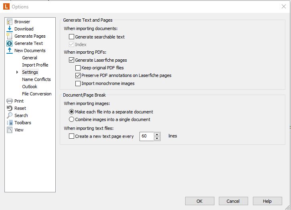Screen dimensions: 291x210
Task: Click the lines-per-page number field
Action: pyautogui.click(x=146, y=136)
